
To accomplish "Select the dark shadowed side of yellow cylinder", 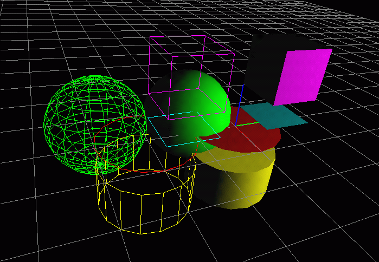I will [209, 187].
